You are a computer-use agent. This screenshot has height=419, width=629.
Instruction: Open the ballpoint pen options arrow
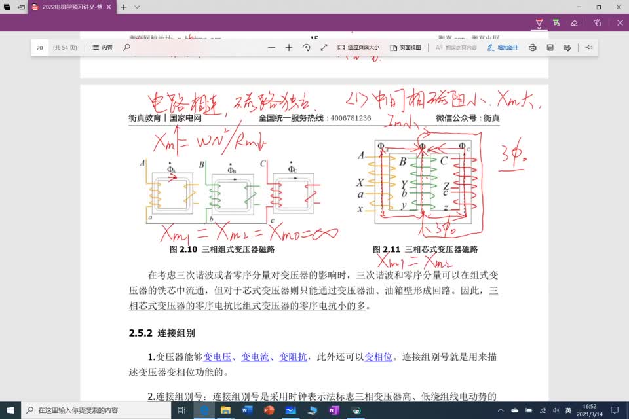pos(539,28)
